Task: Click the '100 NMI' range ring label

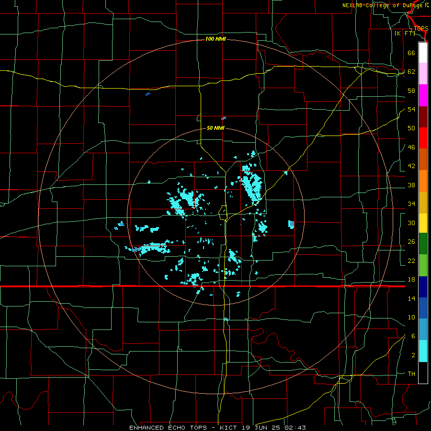Action: [x=215, y=39]
